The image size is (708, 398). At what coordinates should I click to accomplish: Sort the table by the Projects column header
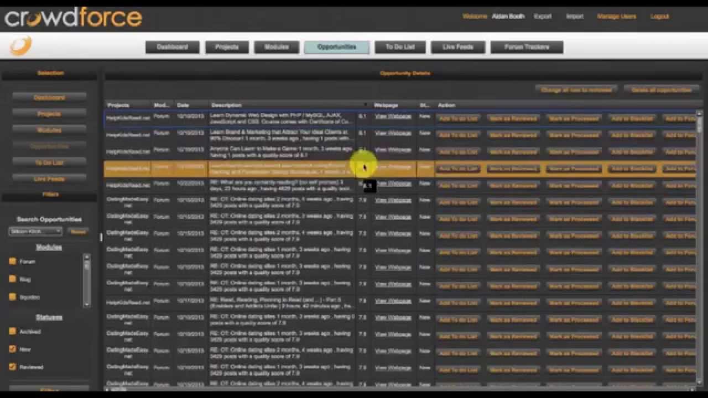(118, 105)
